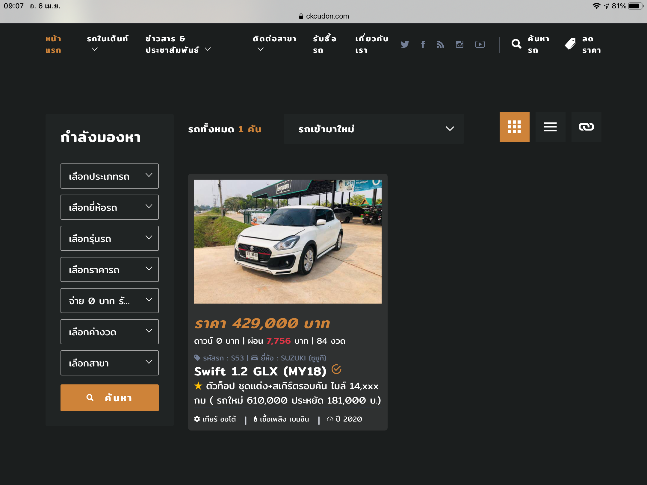Screen dimensions: 647x485
Task: Switch to list view layout
Action: coord(550,127)
